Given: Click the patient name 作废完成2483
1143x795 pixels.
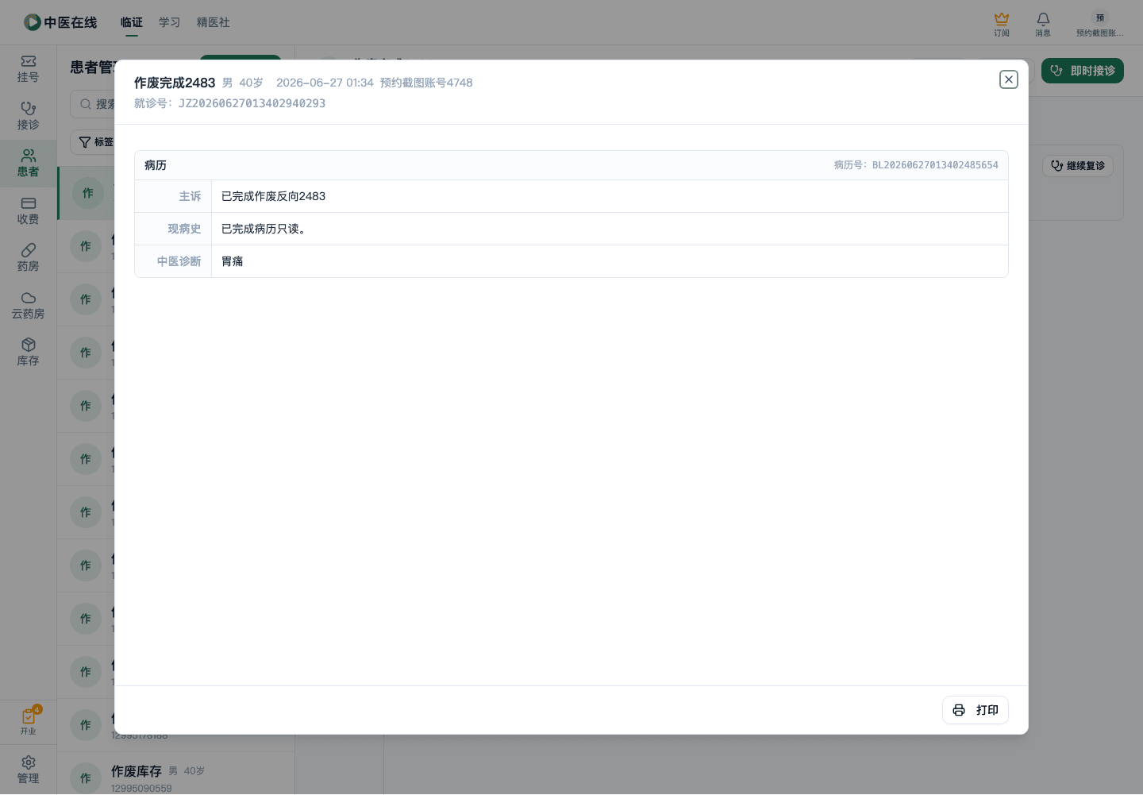Looking at the screenshot, I should [175, 83].
